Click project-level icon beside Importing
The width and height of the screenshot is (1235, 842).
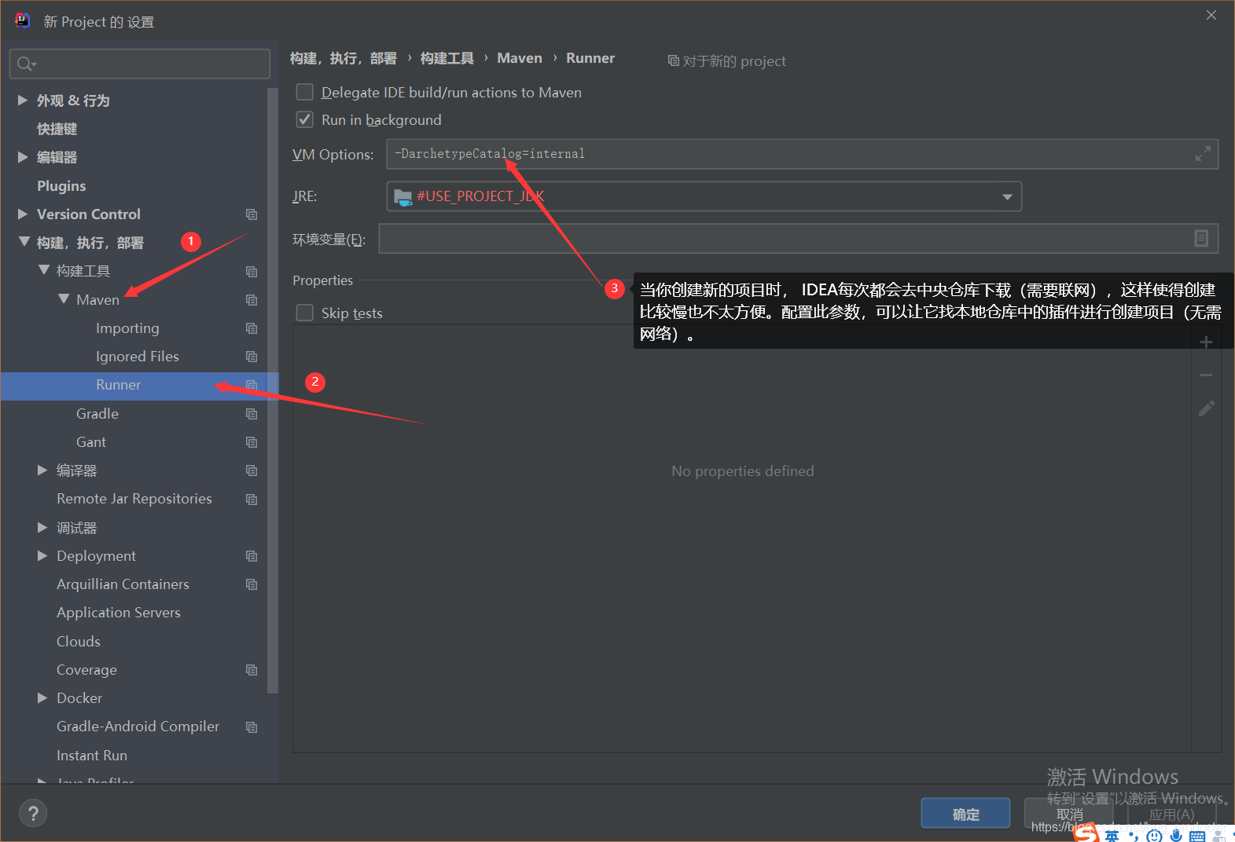tap(252, 328)
